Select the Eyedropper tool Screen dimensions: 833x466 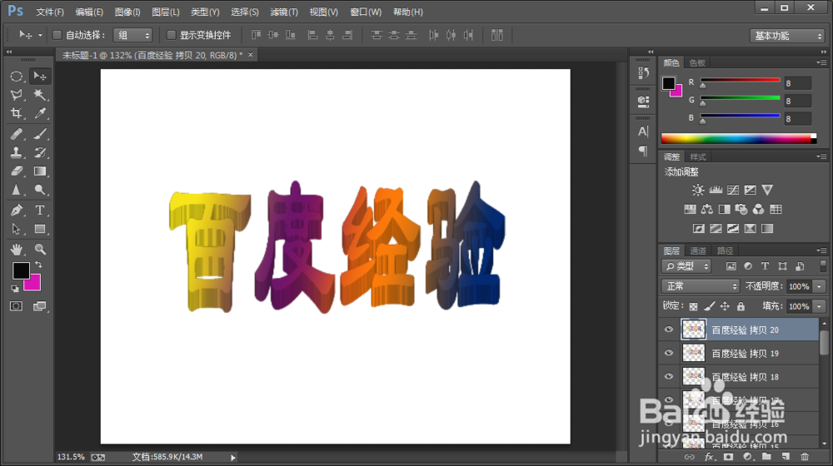click(40, 113)
